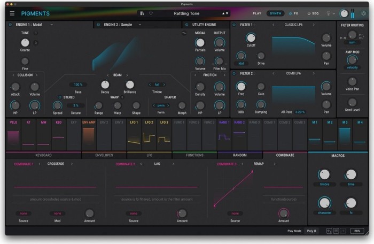Toggle the Warp enable switch
This screenshot has width=374, height=244.
122,97
